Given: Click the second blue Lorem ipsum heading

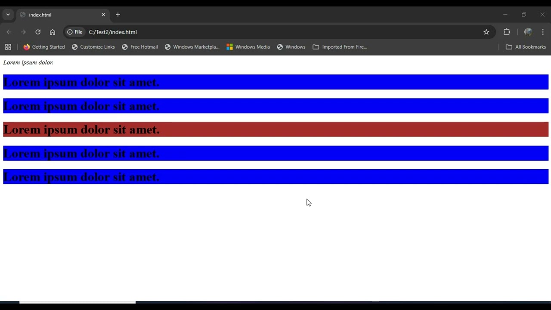Looking at the screenshot, I should tap(275, 106).
